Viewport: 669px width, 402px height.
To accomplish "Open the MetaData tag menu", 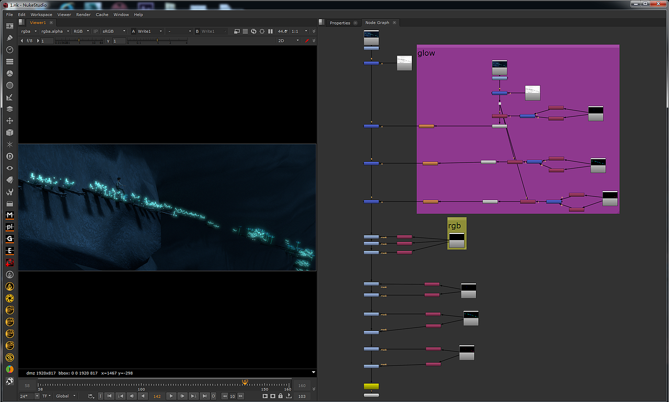I will tap(9, 180).
